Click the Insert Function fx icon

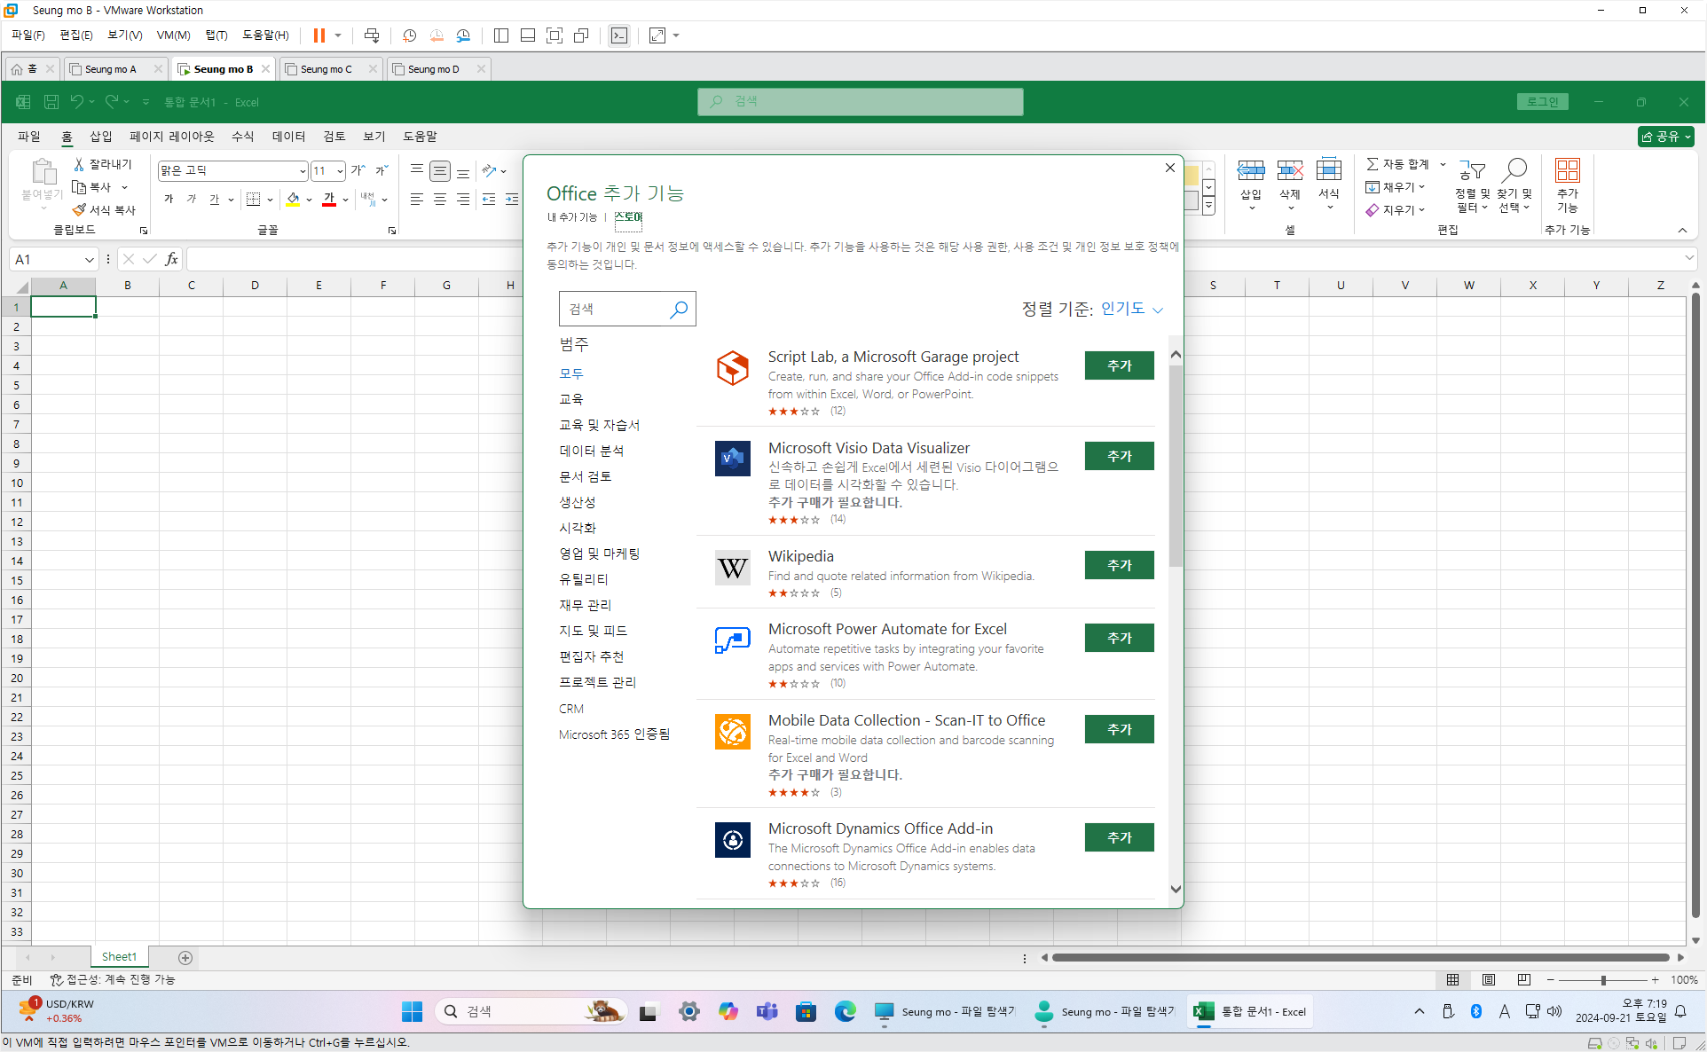(x=172, y=259)
